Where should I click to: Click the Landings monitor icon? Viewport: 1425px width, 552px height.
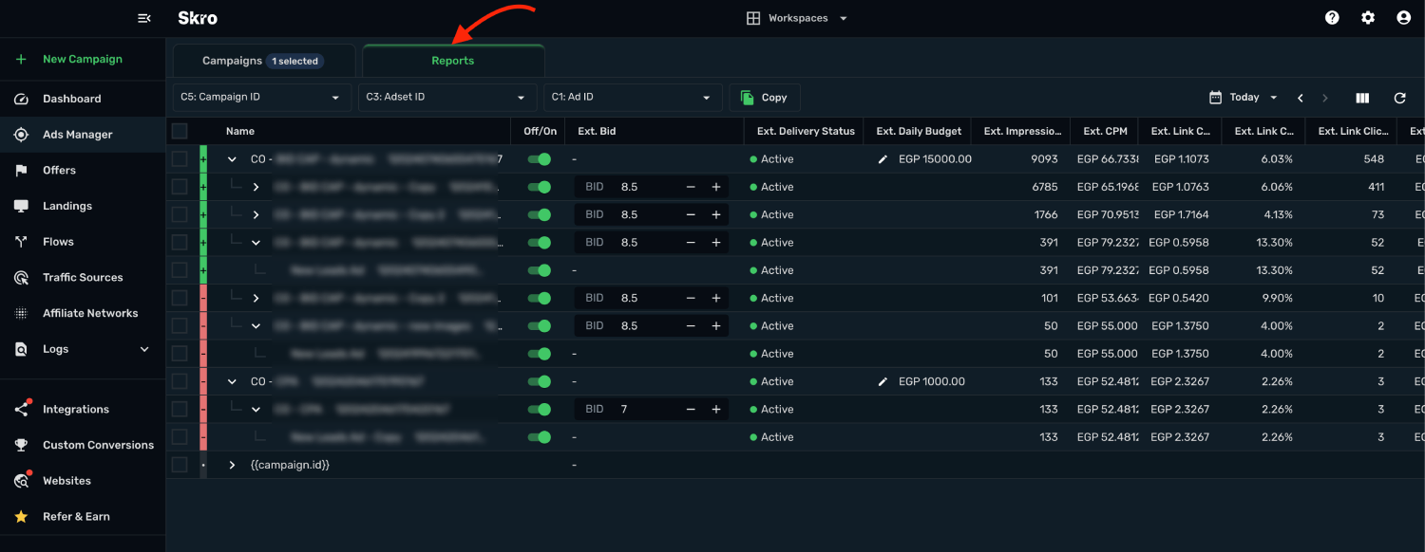[x=21, y=206]
